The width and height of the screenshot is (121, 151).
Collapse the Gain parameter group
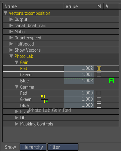coord(17,62)
